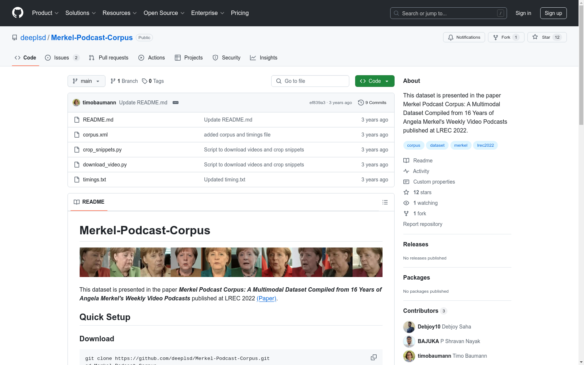The height and width of the screenshot is (365, 584).
Task: Click the dataset topic tag
Action: pos(437,145)
